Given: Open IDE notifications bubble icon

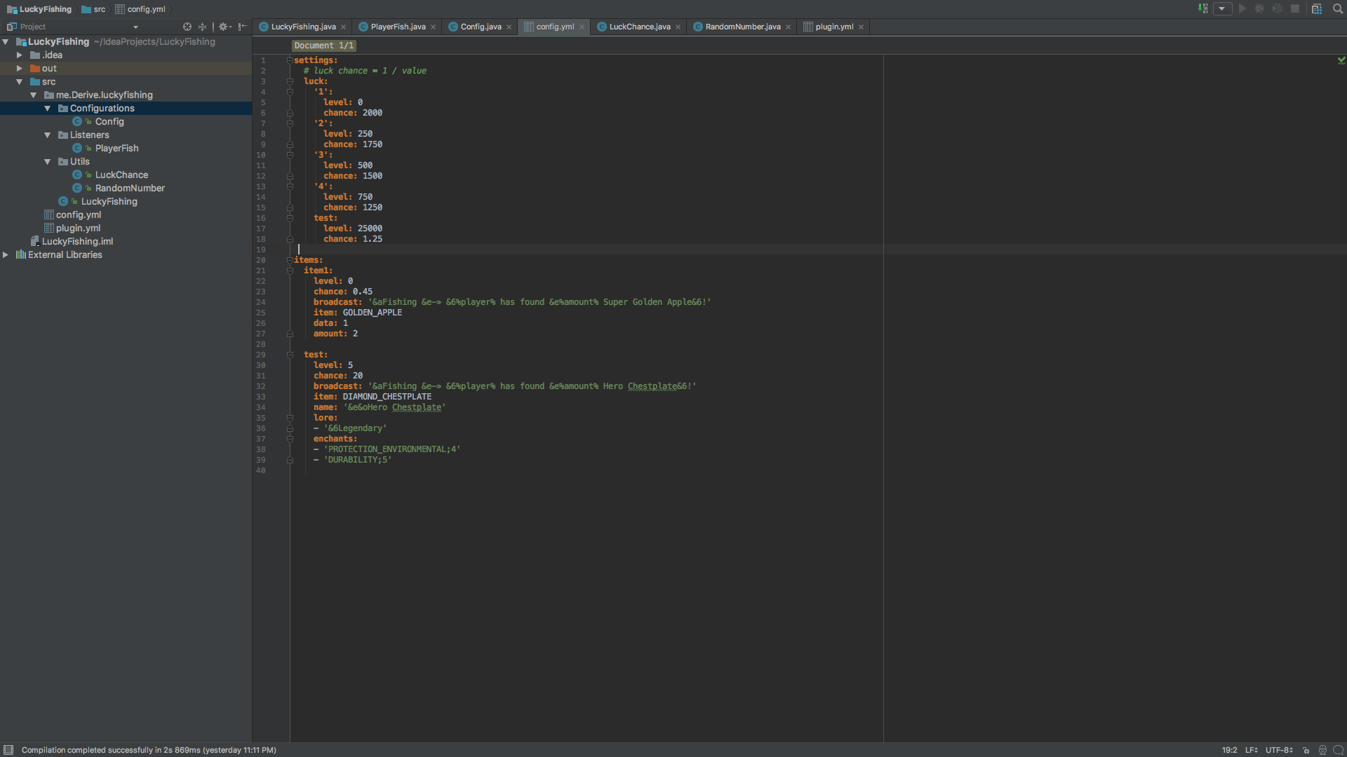Looking at the screenshot, I should coord(1338,750).
